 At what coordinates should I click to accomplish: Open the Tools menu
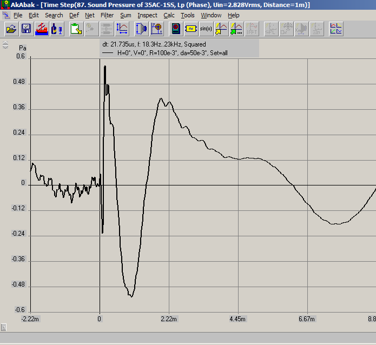click(x=188, y=15)
